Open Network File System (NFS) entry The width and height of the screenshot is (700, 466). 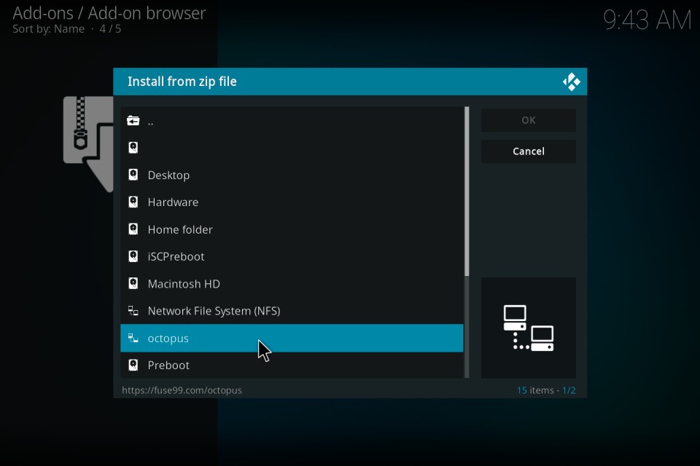pyautogui.click(x=292, y=311)
